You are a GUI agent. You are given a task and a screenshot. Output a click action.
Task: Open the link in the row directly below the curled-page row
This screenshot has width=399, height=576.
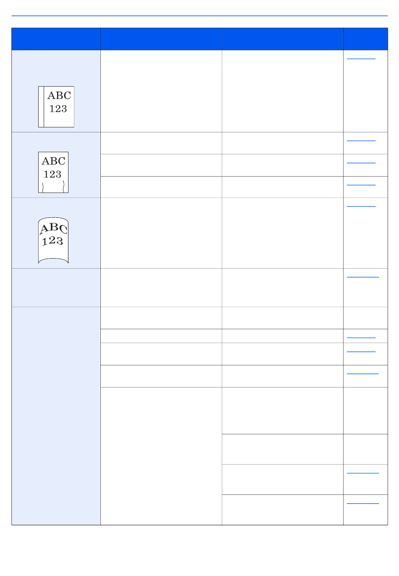tap(363, 276)
